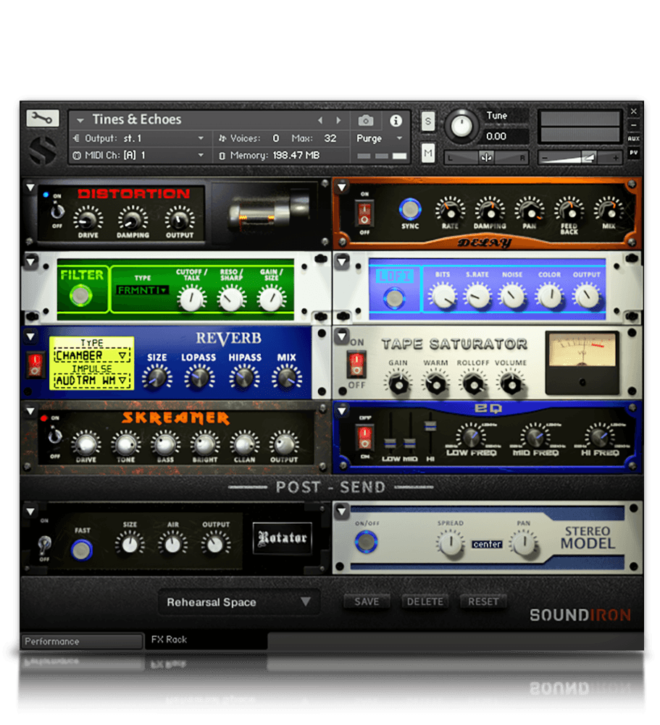Click the Distortion Drive knob

coord(88,219)
